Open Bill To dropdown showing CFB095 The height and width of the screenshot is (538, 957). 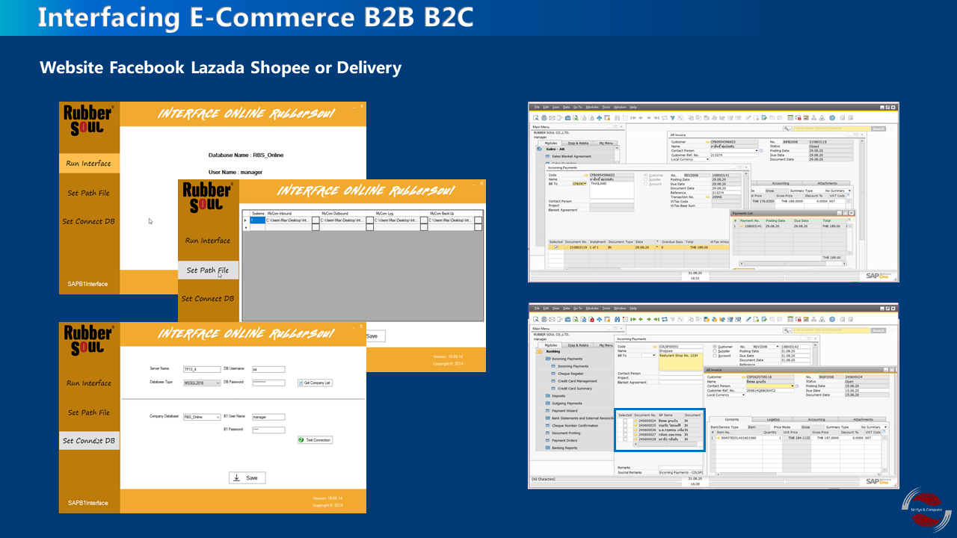click(579, 184)
